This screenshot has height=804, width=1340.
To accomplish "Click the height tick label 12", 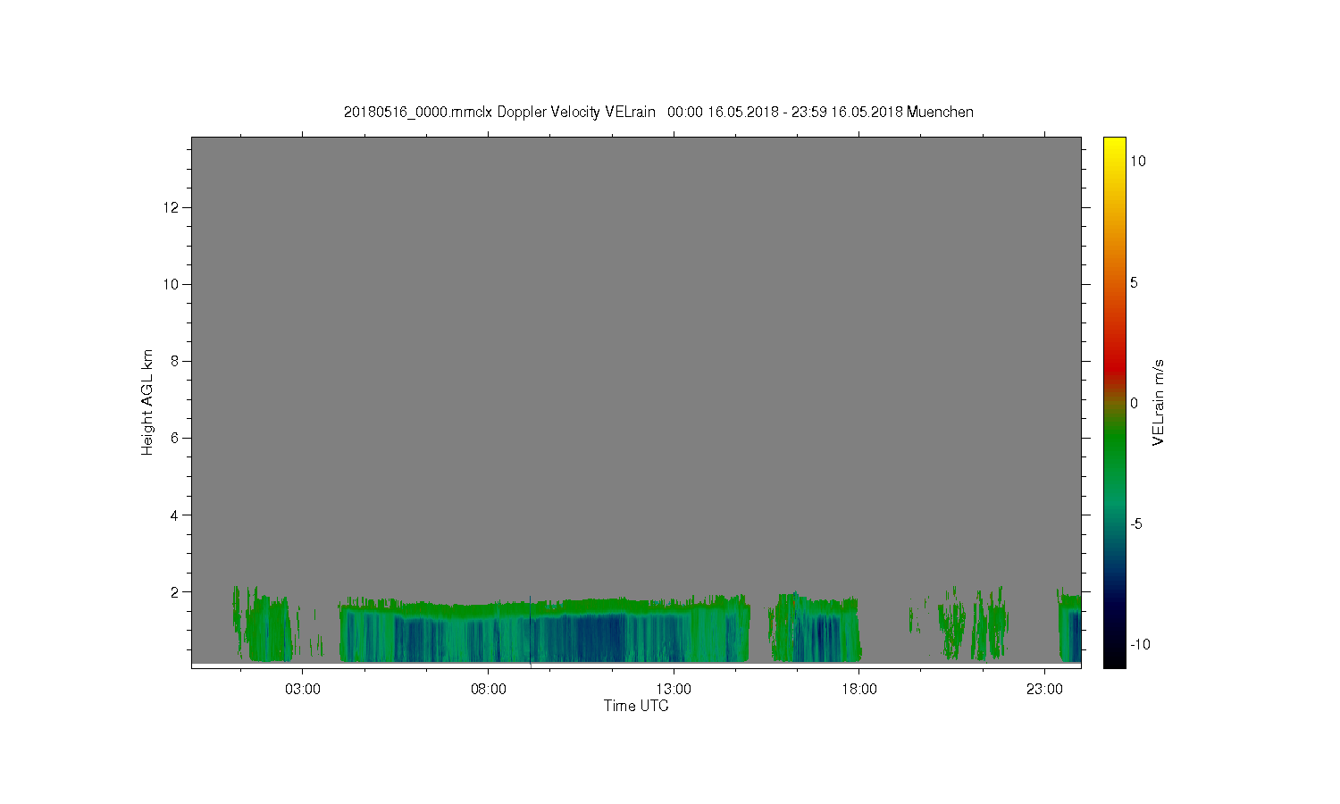I will (172, 207).
